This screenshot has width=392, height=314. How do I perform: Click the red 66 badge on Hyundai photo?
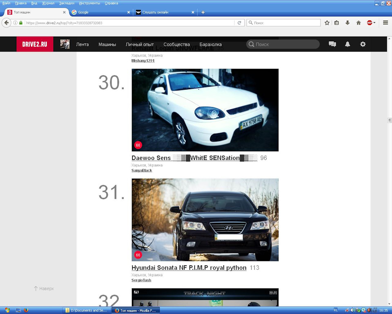pyautogui.click(x=138, y=255)
